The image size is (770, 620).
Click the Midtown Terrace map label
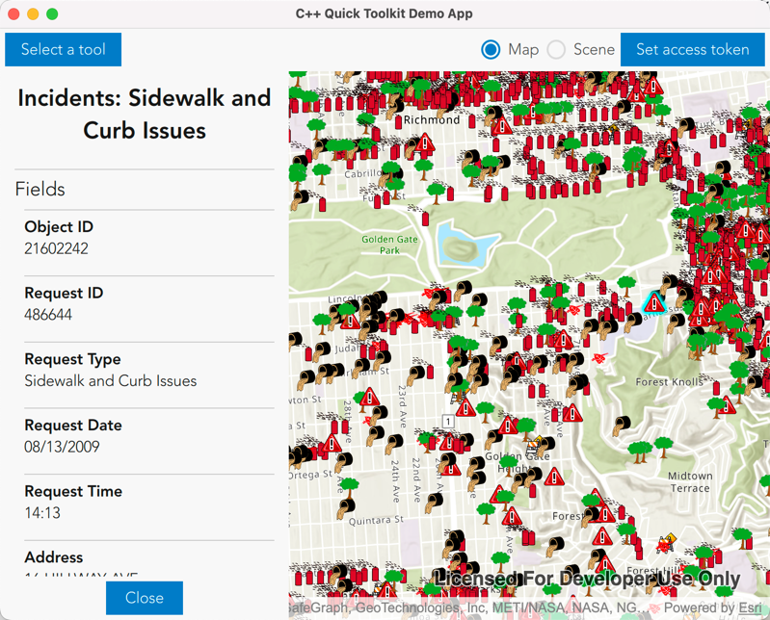[690, 481]
